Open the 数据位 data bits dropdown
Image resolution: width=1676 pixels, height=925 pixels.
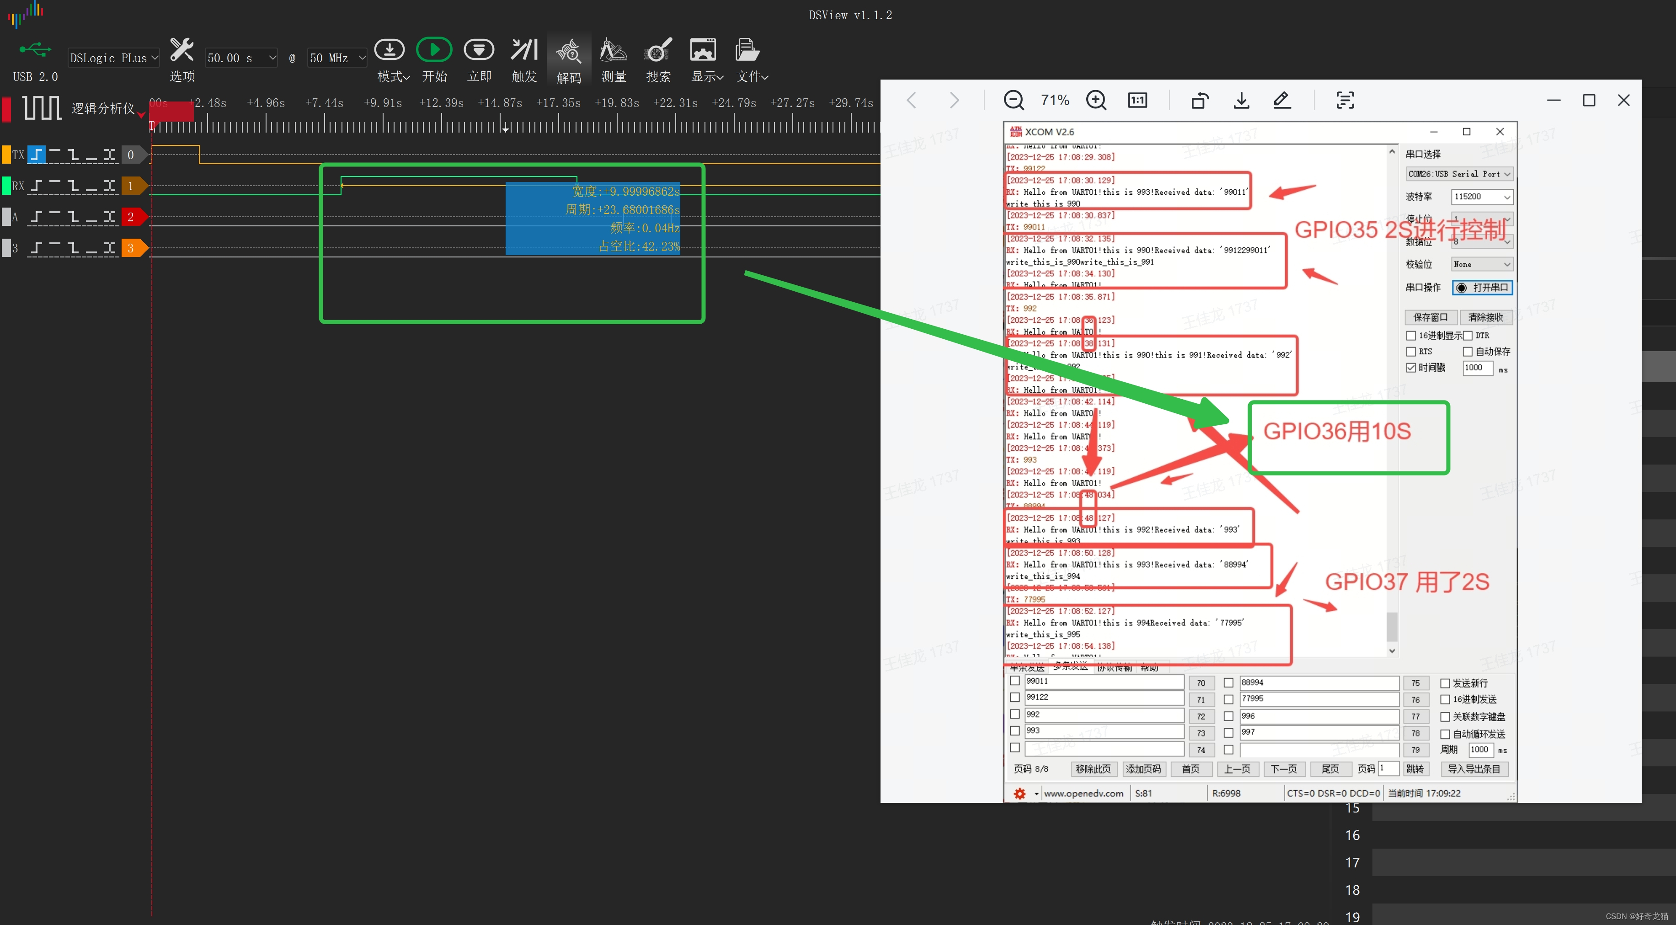coord(1481,241)
